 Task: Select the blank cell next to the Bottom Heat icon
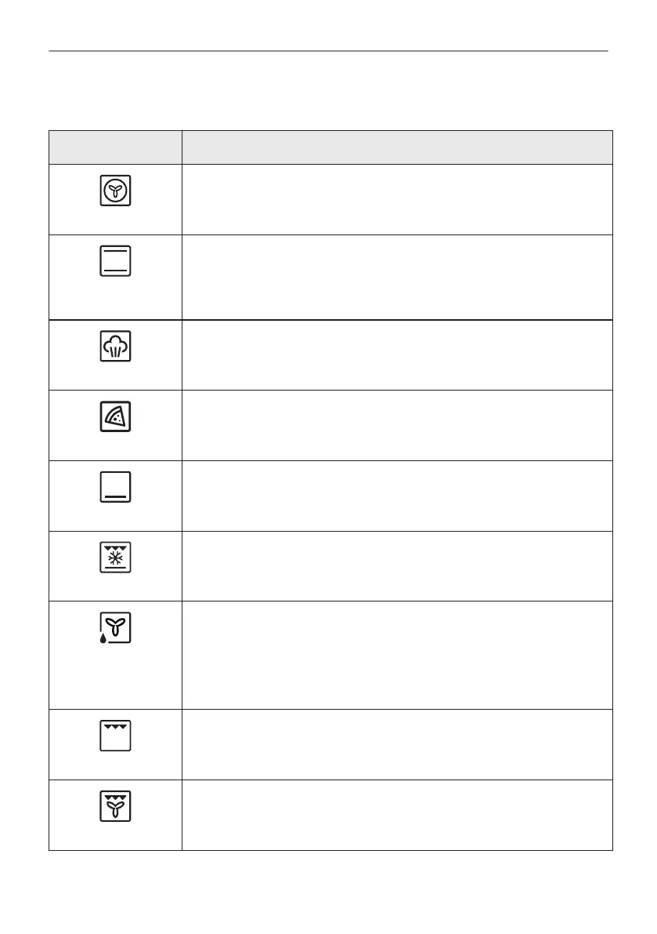(x=397, y=496)
